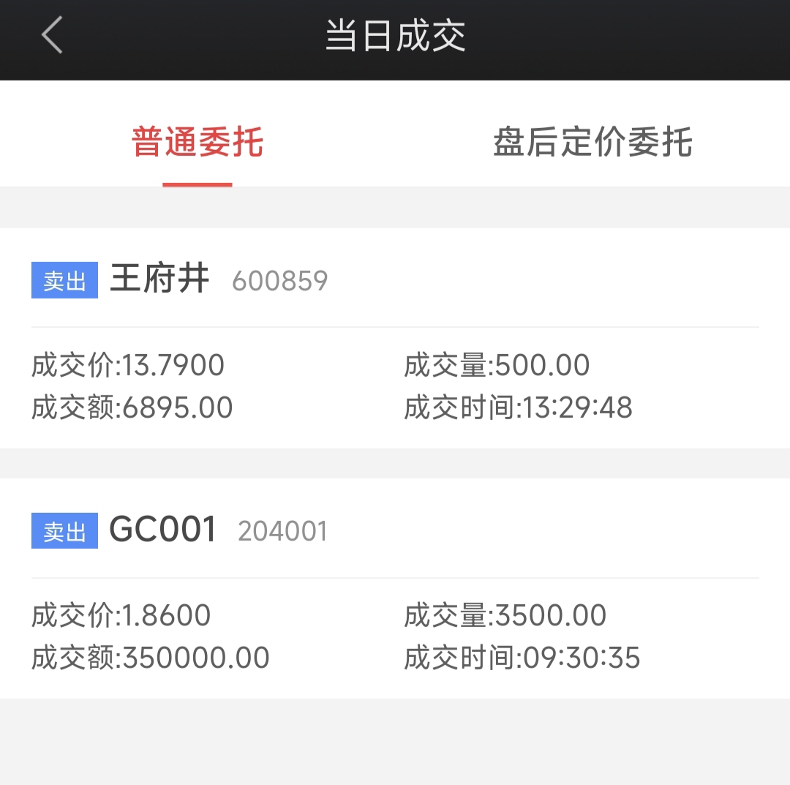Select security code 204001
The width and height of the screenshot is (790, 785).
(x=282, y=531)
